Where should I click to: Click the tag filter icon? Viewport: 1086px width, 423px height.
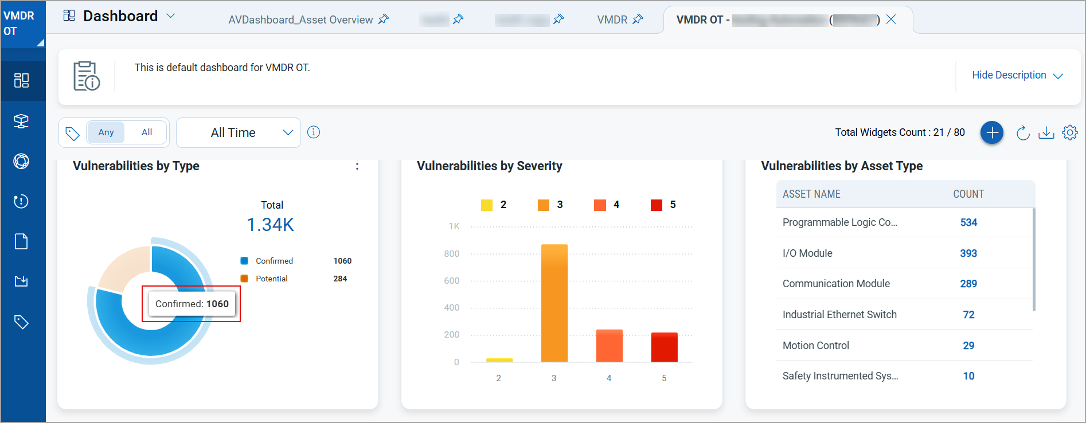point(72,134)
